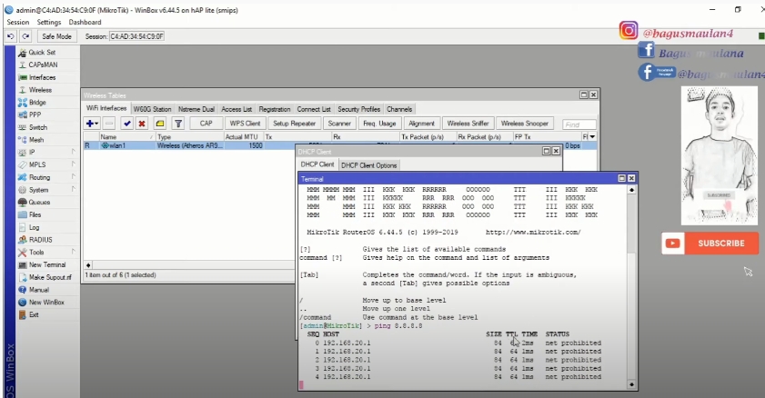765x398 pixels.
Task: Open DHCP Client Options tab
Action: pos(368,165)
